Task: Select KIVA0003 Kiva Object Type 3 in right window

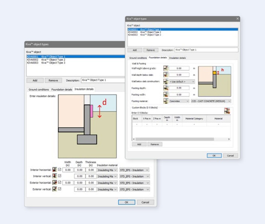Action: [183, 35]
